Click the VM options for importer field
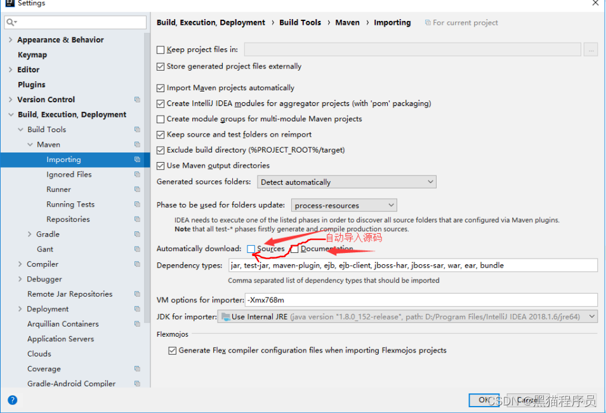Viewport: 606px width, 413px height. click(x=421, y=300)
